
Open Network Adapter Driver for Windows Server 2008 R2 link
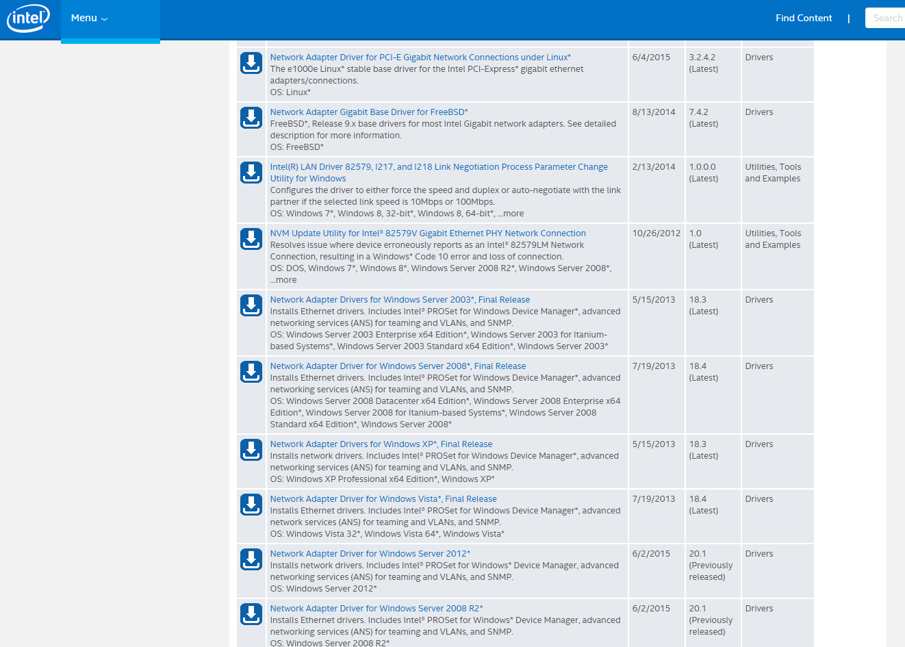(377, 609)
